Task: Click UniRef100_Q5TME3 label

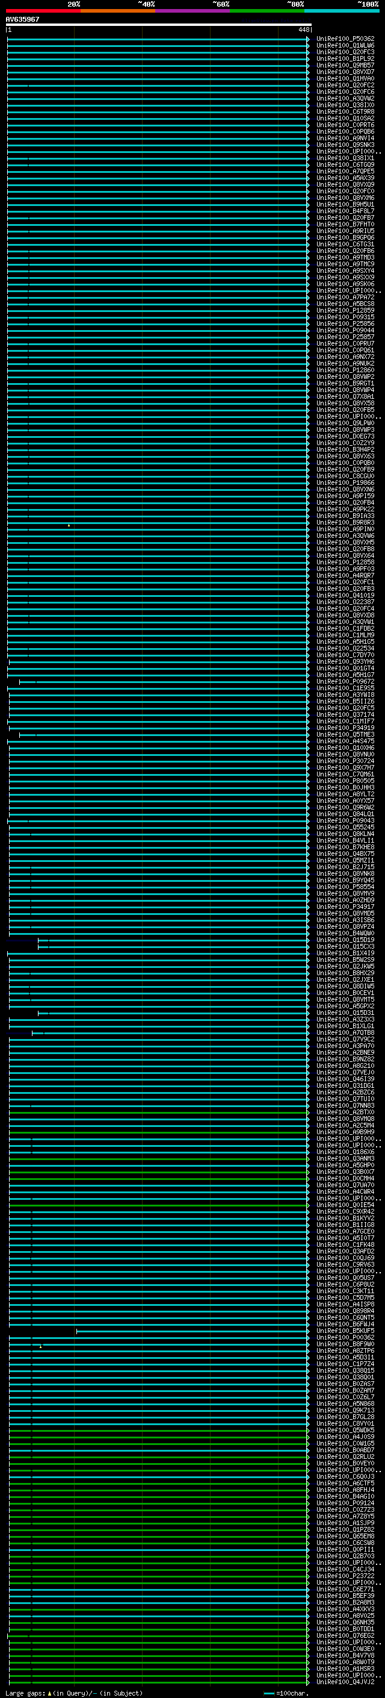Action: click(345, 734)
